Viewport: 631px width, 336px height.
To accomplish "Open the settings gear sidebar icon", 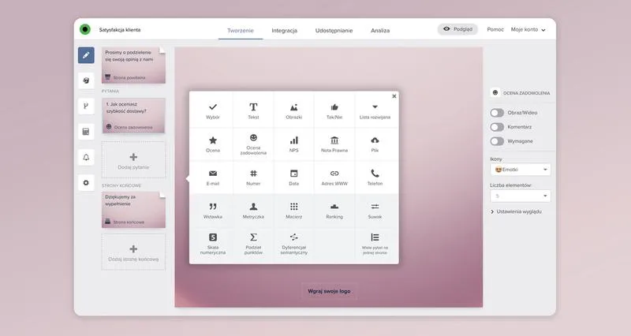I will 86,183.
